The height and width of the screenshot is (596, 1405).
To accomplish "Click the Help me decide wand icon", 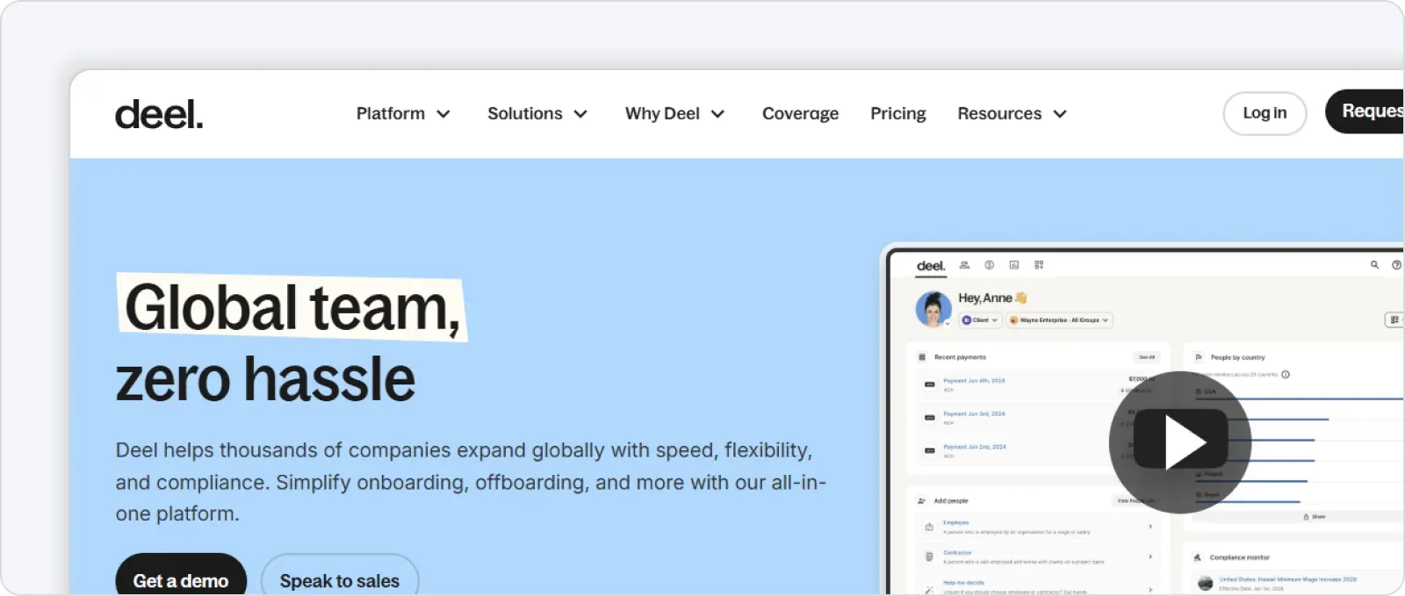I will point(929,590).
